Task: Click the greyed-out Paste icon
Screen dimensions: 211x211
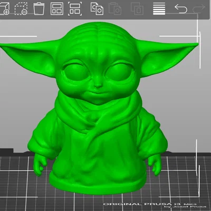Action: click(x=115, y=8)
